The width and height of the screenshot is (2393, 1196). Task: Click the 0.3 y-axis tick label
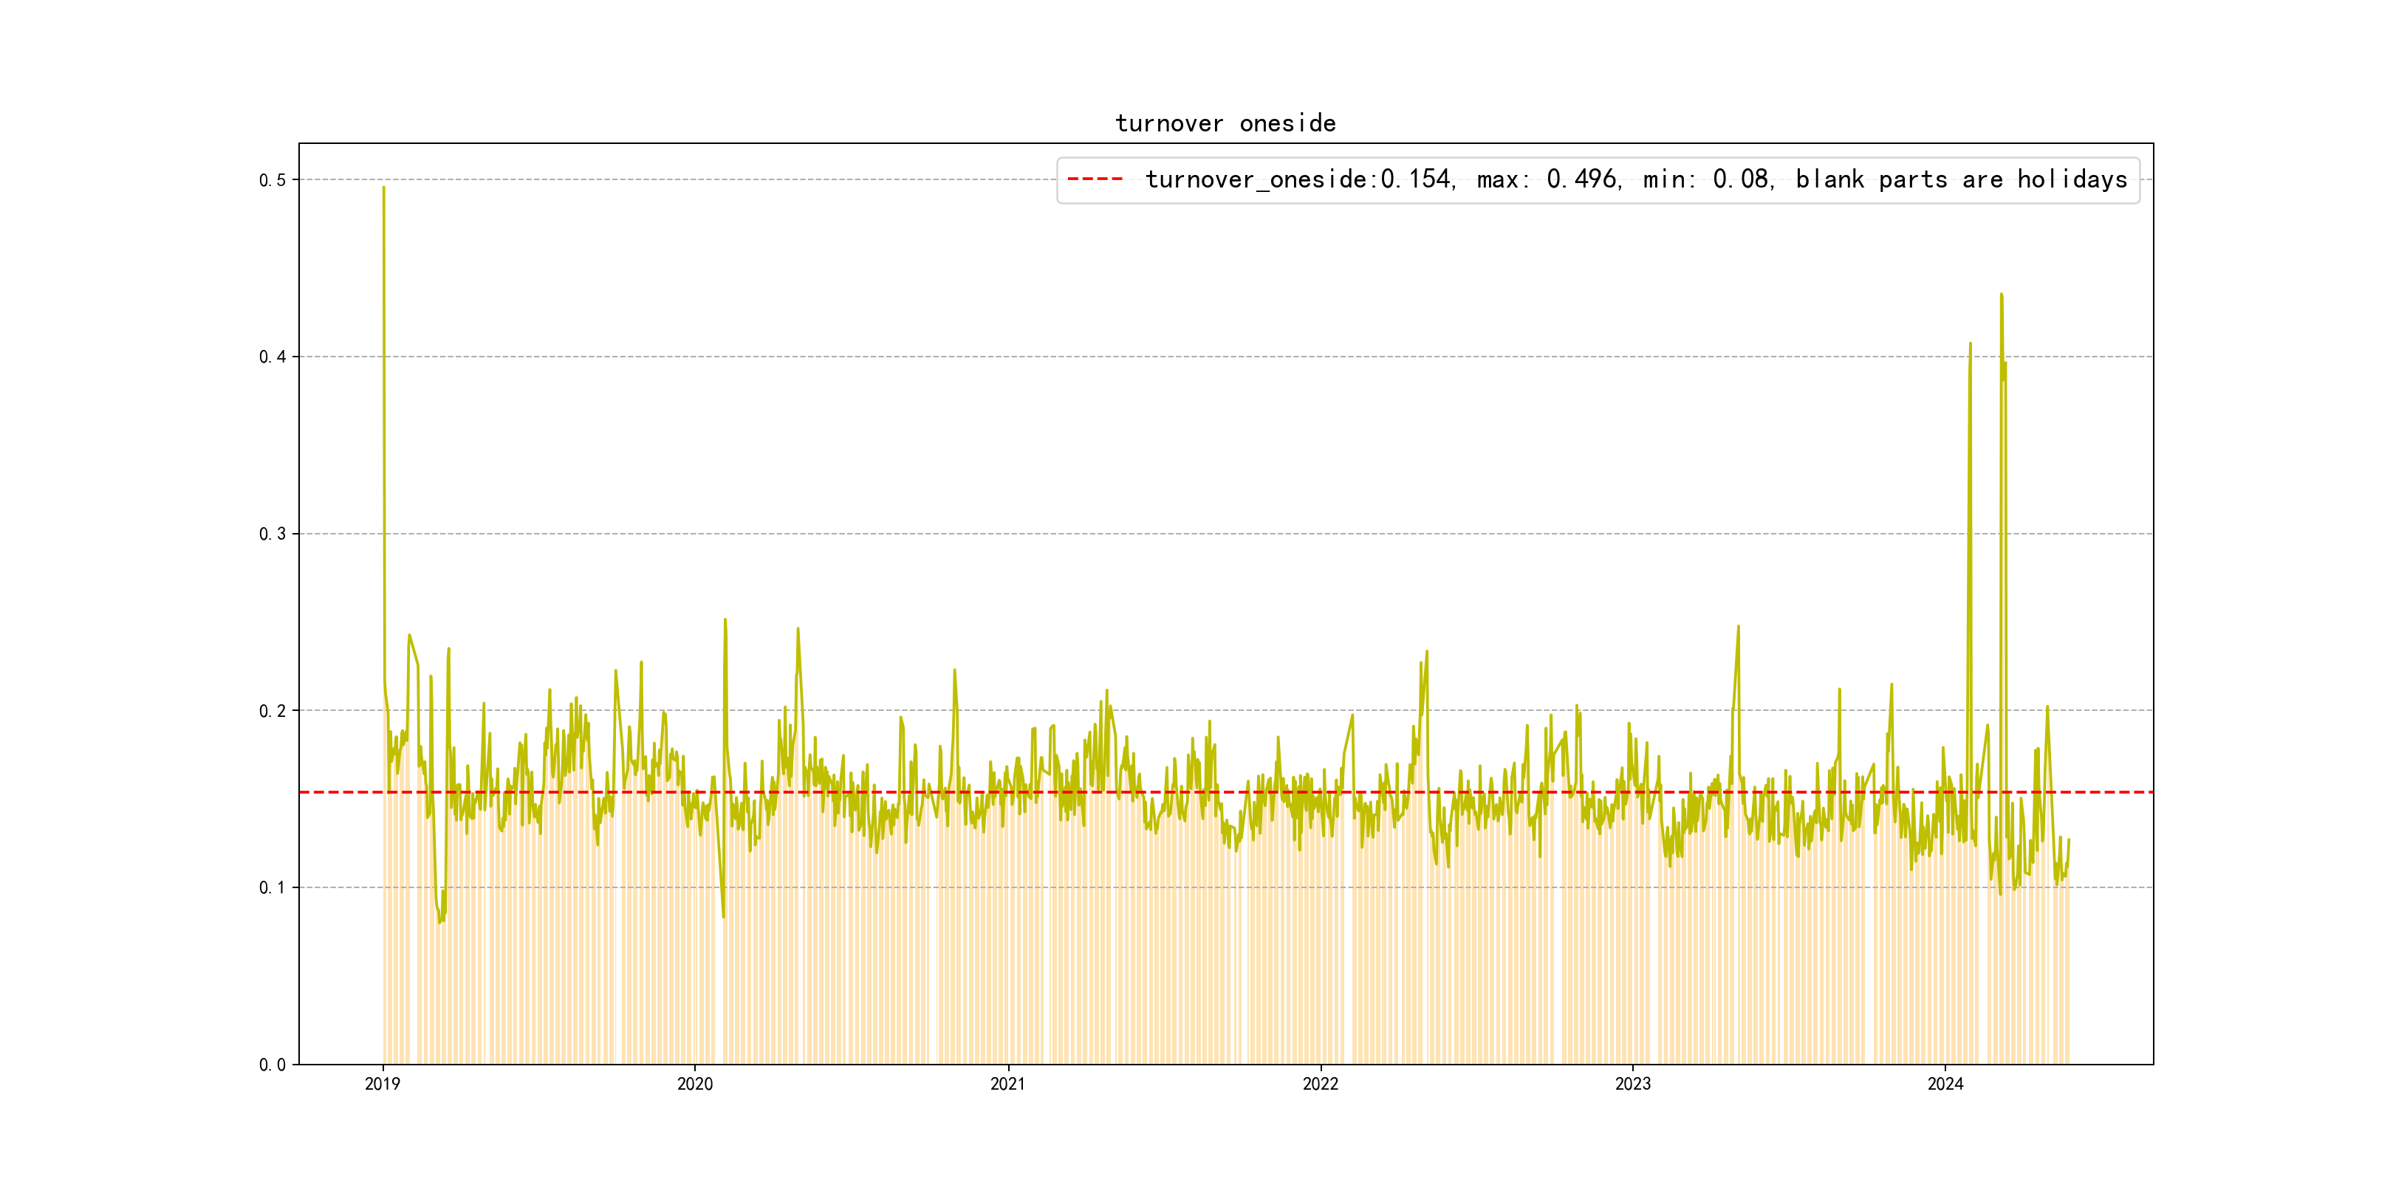273,534
